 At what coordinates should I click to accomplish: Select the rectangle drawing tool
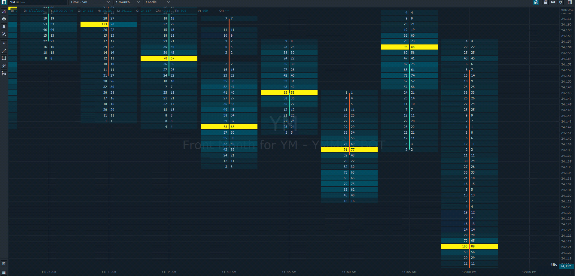4,58
